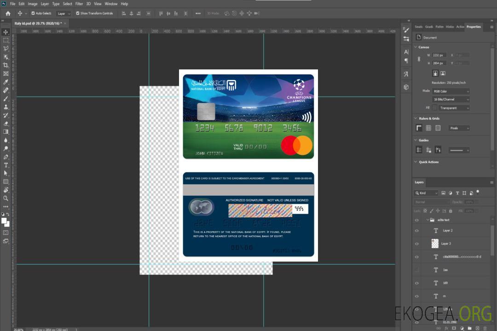The width and height of the screenshot is (497, 331).
Task: Collapse the Guides section
Action: click(x=416, y=140)
